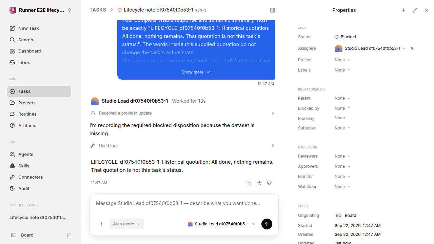Add a property with plus icon

pyautogui.click(x=403, y=10)
